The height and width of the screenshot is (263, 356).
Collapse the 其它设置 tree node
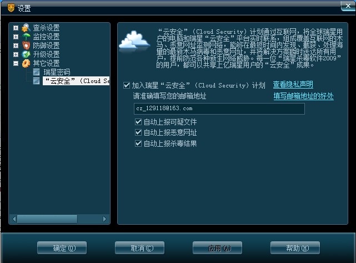click(x=16, y=63)
